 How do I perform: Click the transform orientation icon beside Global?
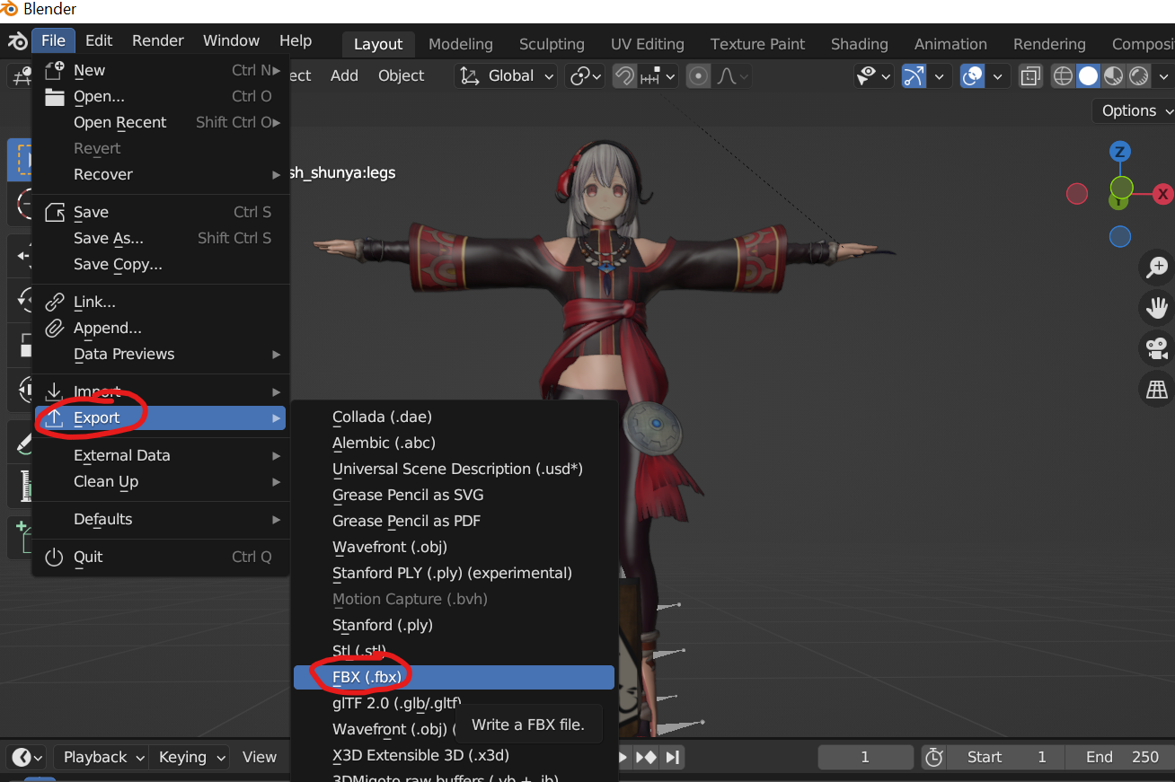pos(470,76)
